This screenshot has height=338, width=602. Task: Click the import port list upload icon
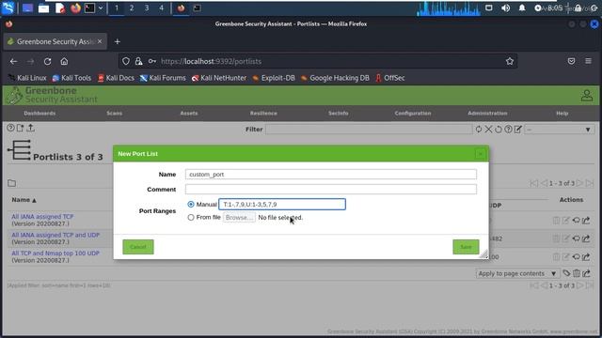pyautogui.click(x=30, y=128)
